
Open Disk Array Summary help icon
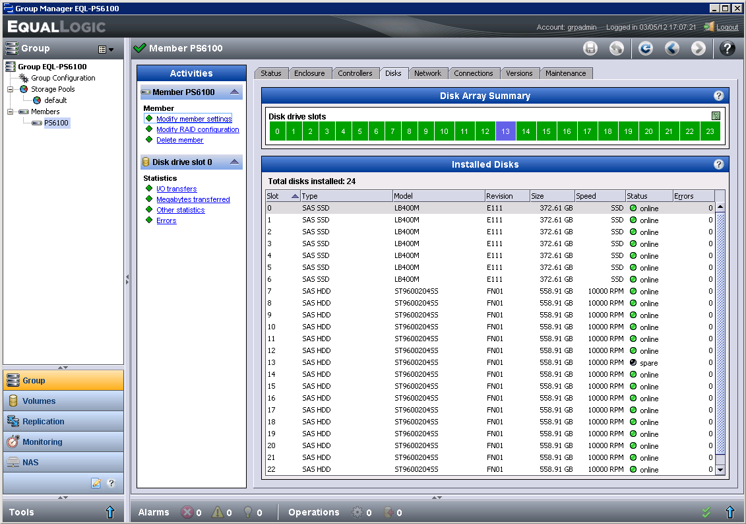tap(718, 96)
